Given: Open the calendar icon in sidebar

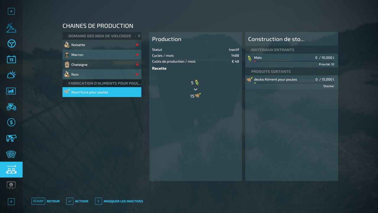Looking at the screenshot, I should pos(11,59).
